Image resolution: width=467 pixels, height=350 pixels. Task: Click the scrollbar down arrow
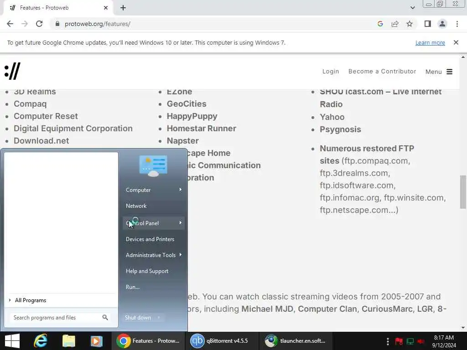463,327
